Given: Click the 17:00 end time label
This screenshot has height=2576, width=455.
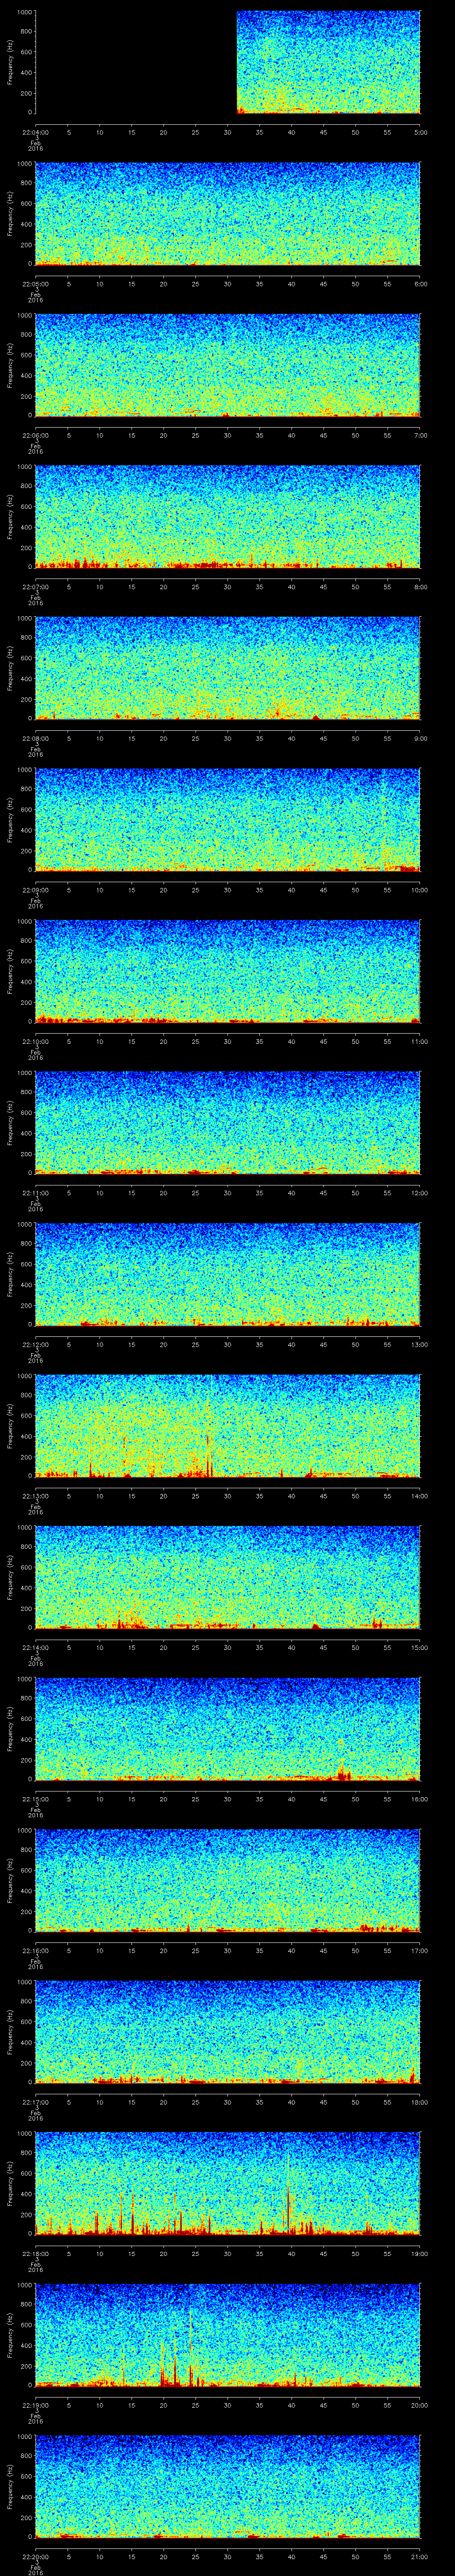Looking at the screenshot, I should [420, 1950].
